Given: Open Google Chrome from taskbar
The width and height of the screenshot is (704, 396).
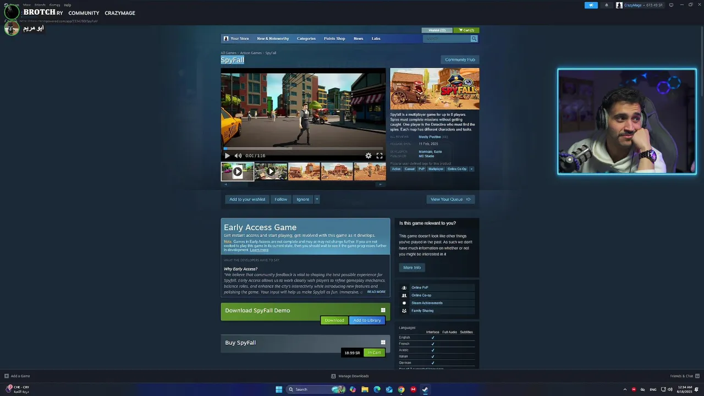Looking at the screenshot, I should 401,389.
